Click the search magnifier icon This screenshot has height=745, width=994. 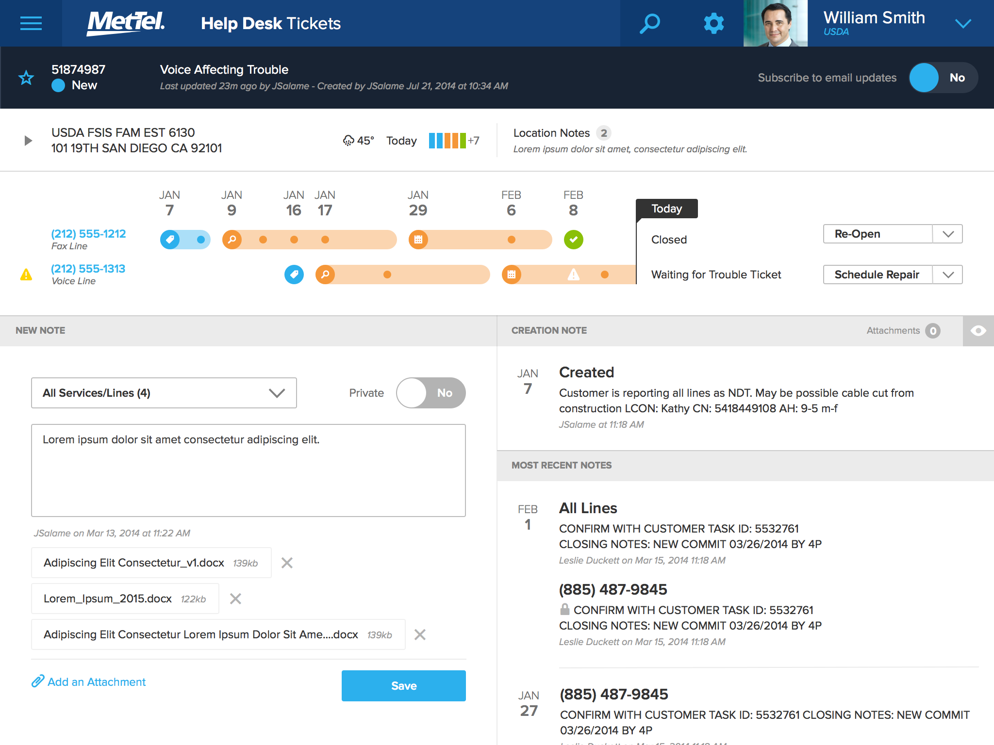point(650,23)
